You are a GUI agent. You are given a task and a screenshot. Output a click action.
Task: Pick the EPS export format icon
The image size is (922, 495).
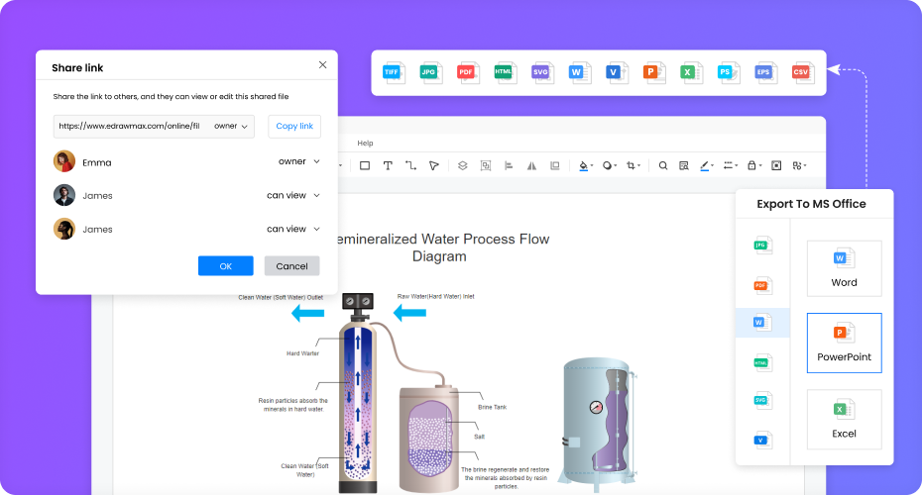tap(763, 72)
